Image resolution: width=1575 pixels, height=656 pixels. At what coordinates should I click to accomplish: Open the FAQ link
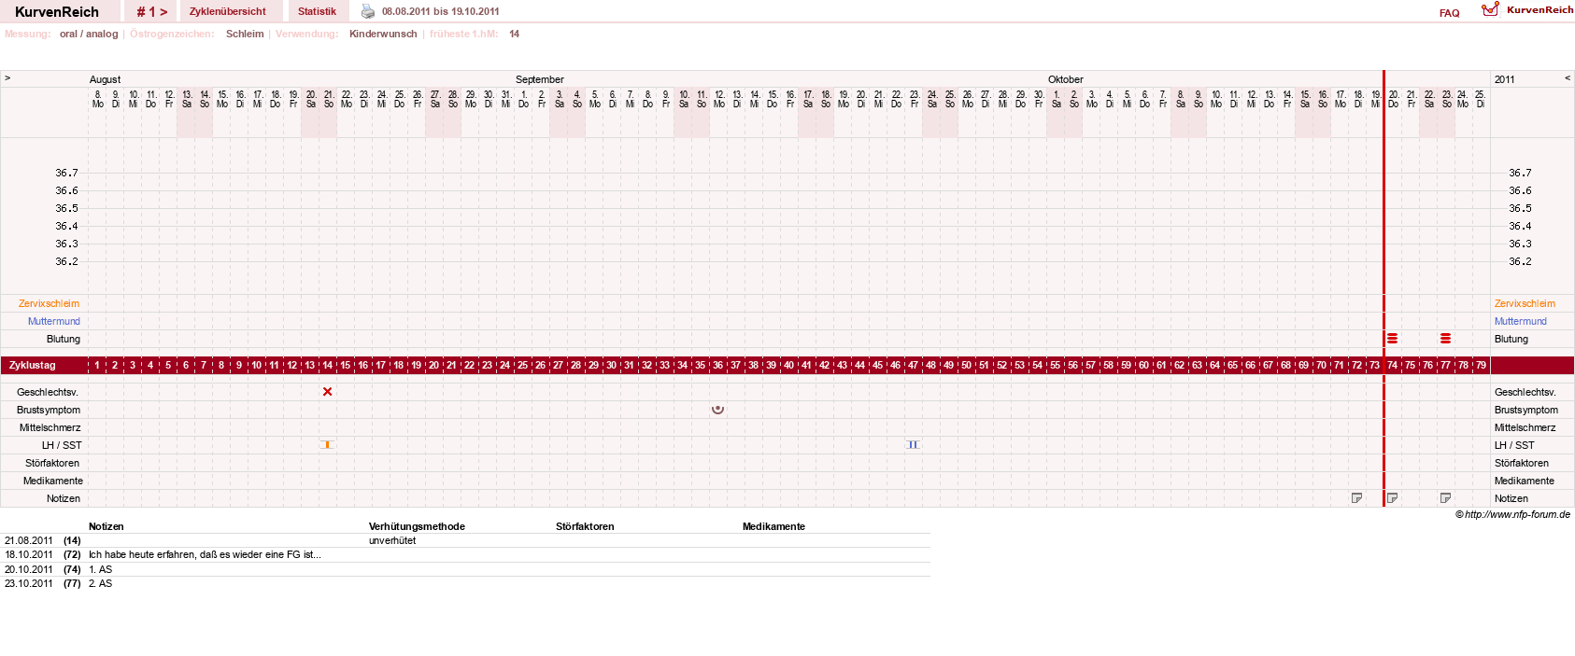coord(1449,13)
